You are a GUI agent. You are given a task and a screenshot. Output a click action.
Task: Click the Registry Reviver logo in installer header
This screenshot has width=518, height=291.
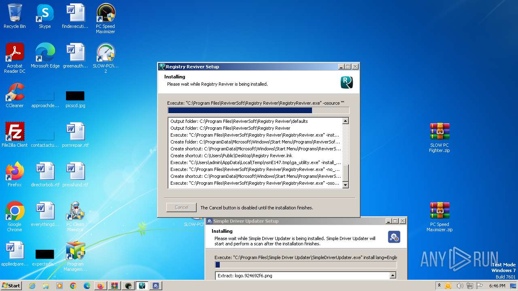point(347,82)
